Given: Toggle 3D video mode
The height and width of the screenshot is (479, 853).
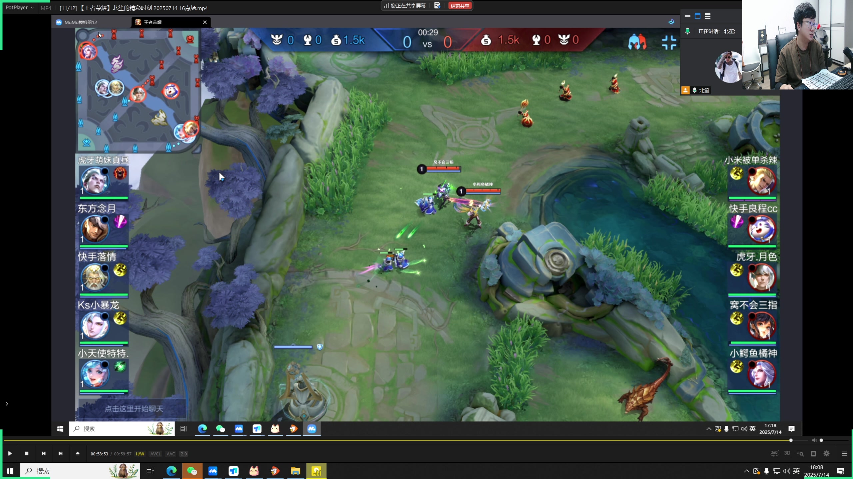Looking at the screenshot, I should pyautogui.click(x=787, y=453).
